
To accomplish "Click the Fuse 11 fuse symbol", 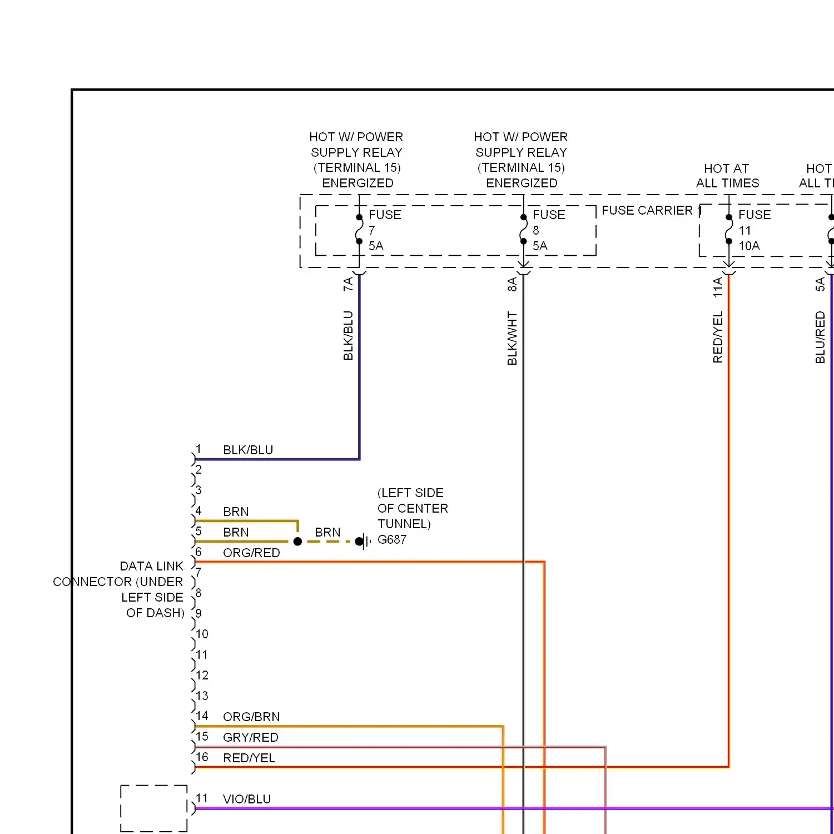I will [x=729, y=229].
